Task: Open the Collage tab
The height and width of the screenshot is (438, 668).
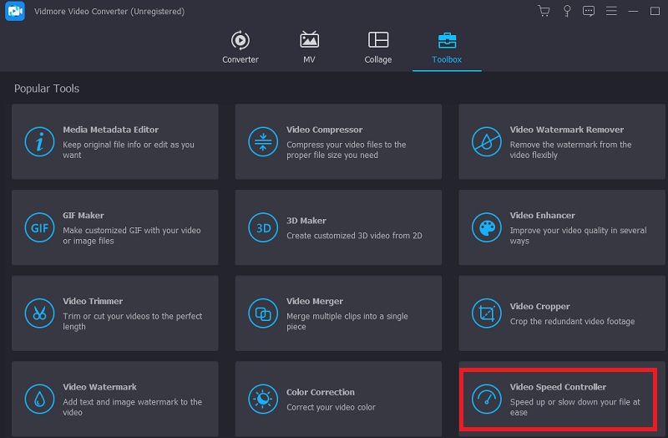Action: point(377,48)
